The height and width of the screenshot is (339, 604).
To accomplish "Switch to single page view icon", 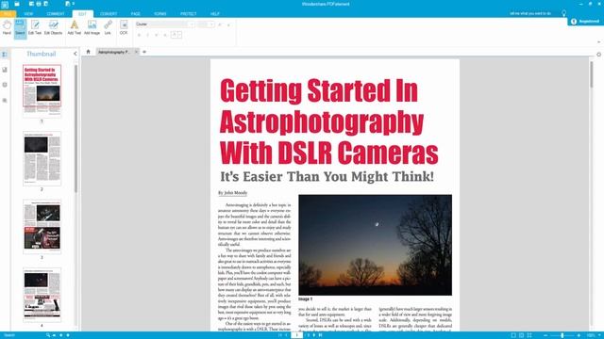I will [513, 335].
